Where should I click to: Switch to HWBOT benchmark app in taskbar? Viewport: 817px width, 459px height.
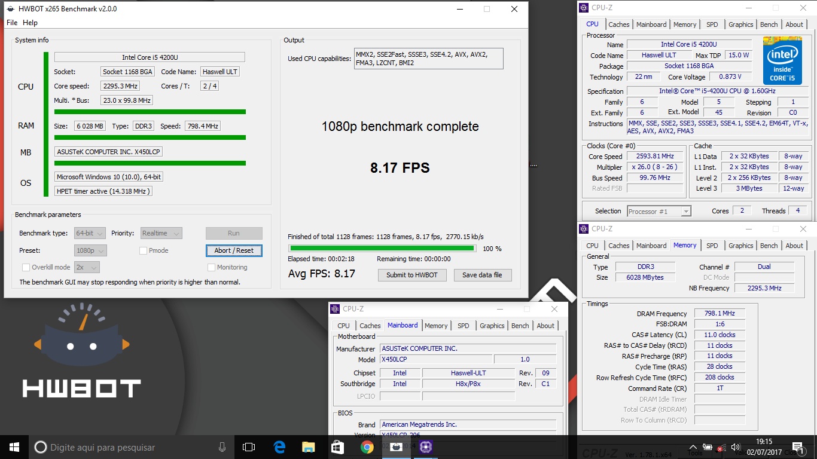tap(396, 447)
